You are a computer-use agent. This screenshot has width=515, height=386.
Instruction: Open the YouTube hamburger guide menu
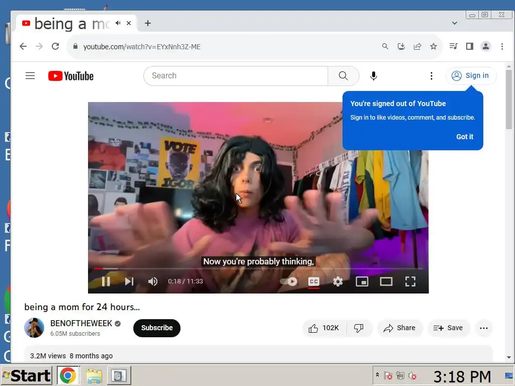click(30, 76)
